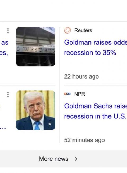
Task: Open the thumbnail of man in blue tie
Action: pos(36,110)
